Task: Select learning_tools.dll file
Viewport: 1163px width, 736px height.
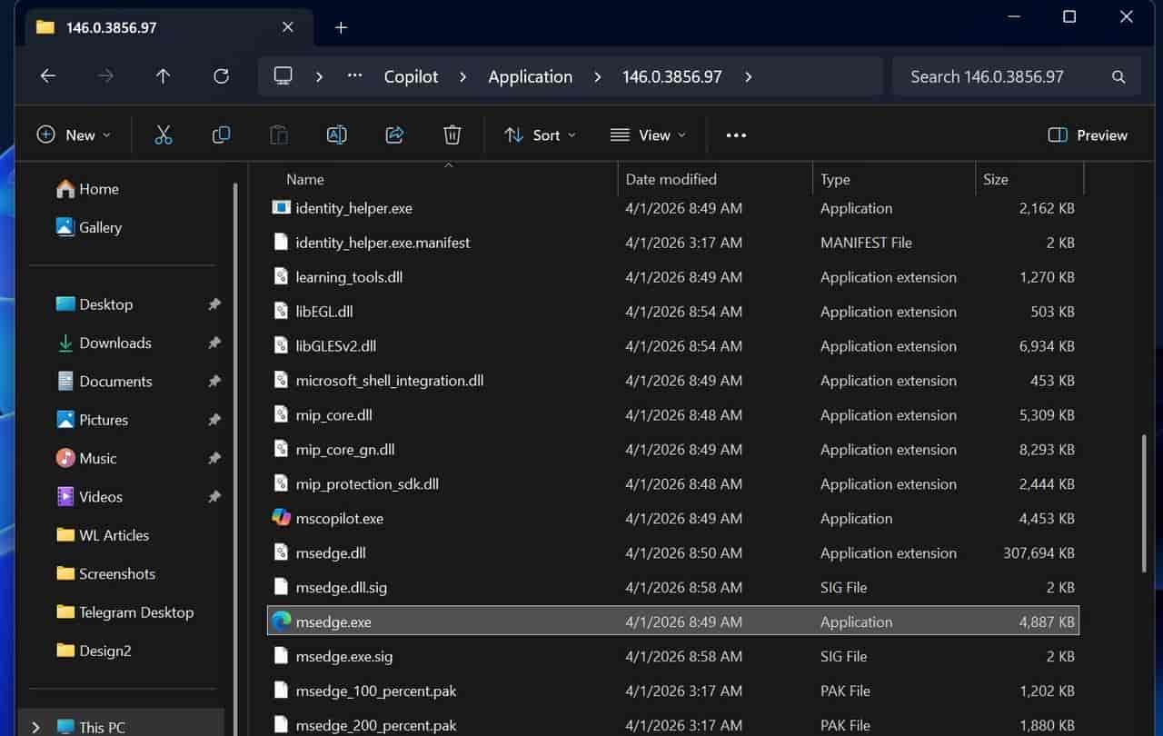Action: (673, 277)
